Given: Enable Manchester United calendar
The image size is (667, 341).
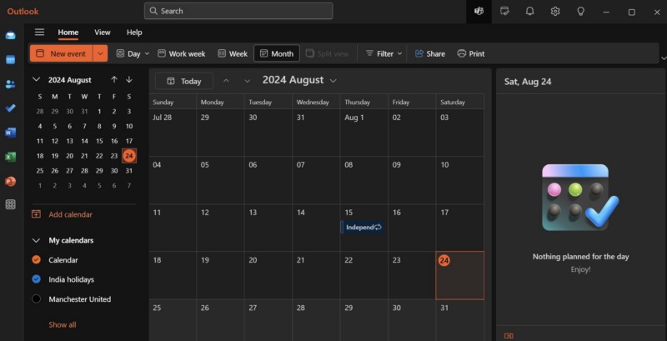Looking at the screenshot, I should point(37,299).
